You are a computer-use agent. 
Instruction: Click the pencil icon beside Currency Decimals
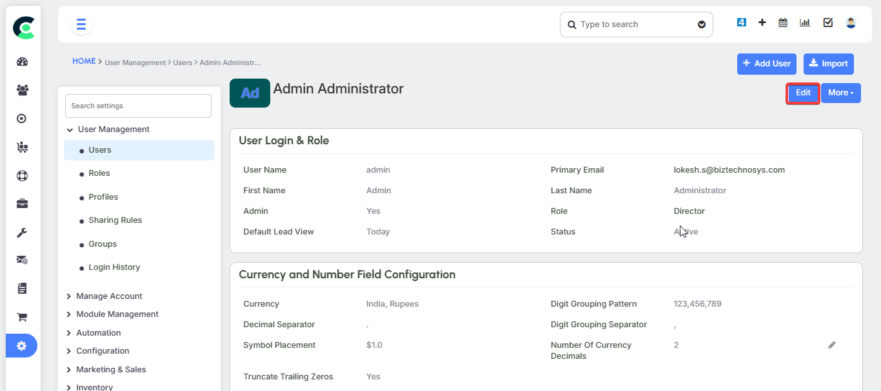coord(831,345)
